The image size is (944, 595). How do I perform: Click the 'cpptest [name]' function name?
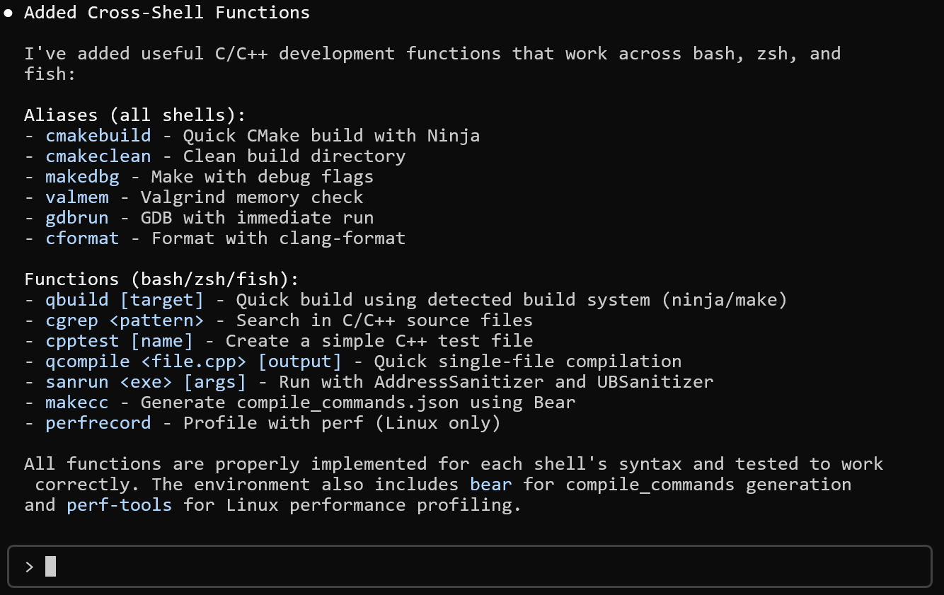click(119, 341)
